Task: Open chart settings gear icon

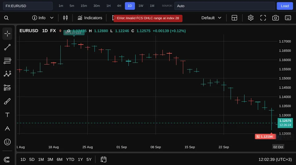Action: 250,18
